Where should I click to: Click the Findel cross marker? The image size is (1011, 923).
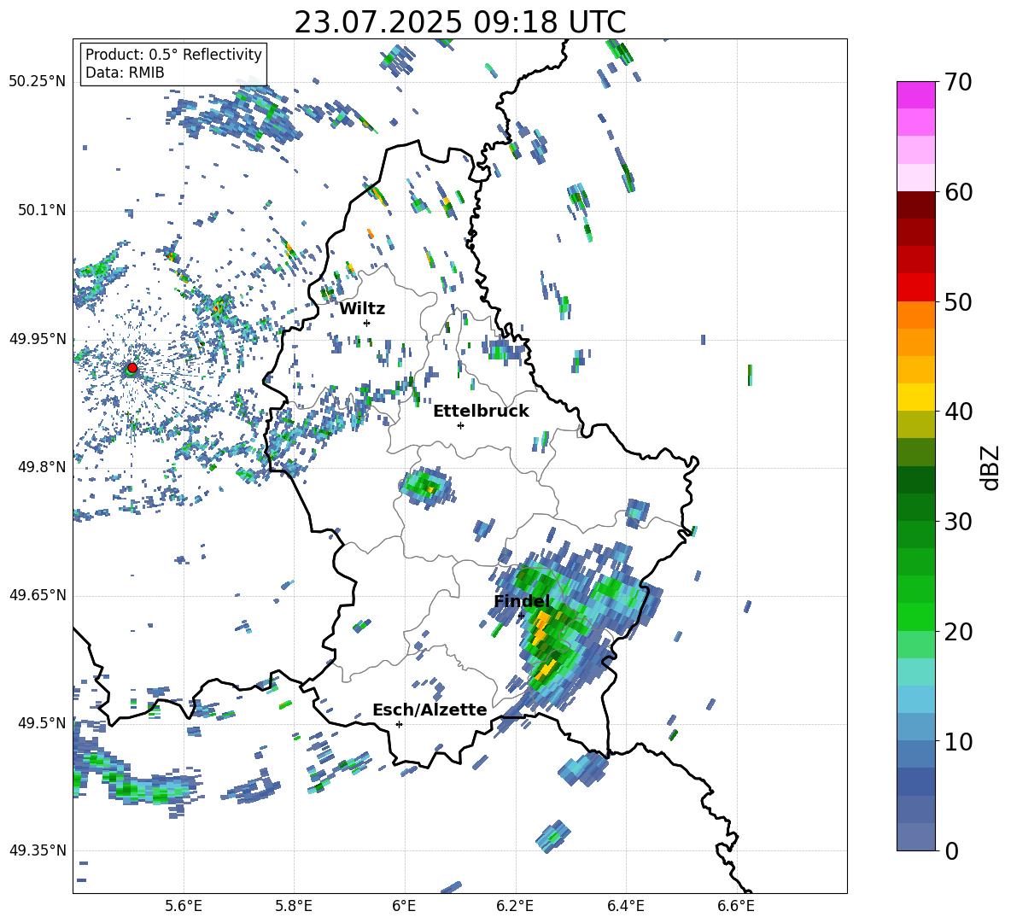(521, 616)
